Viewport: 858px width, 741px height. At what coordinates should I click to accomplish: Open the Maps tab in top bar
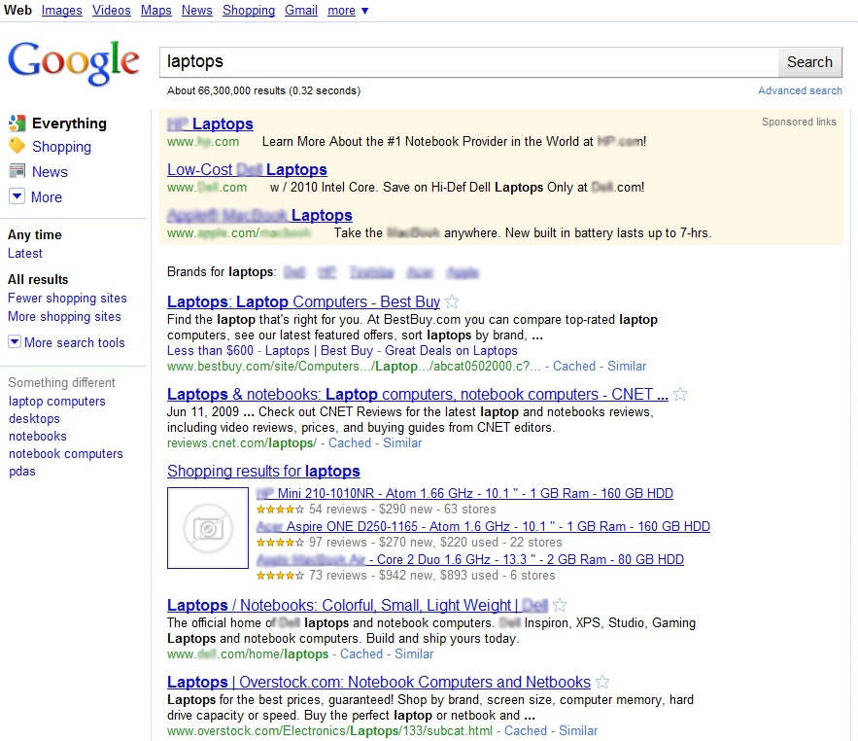coord(155,11)
